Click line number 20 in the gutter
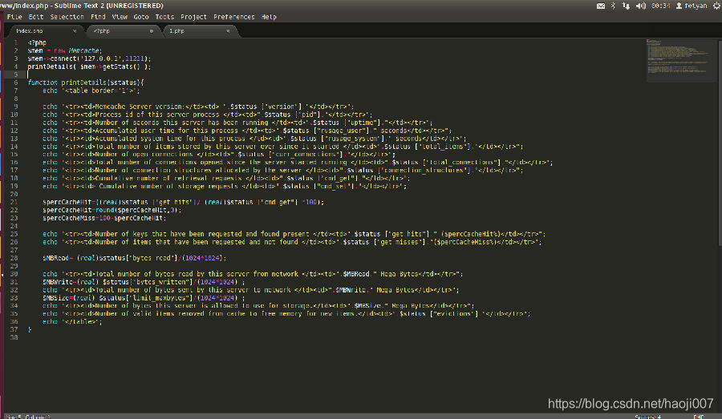 [x=14, y=194]
